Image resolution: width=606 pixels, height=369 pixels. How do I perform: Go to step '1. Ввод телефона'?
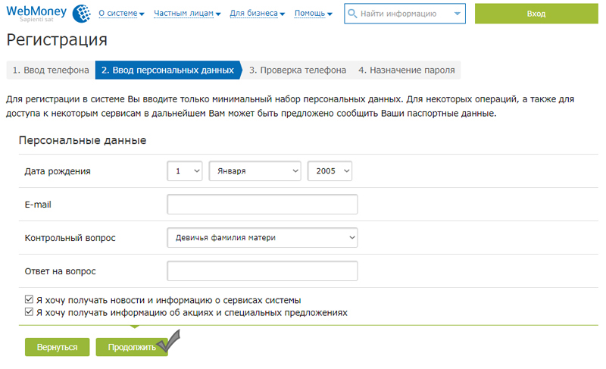click(51, 70)
